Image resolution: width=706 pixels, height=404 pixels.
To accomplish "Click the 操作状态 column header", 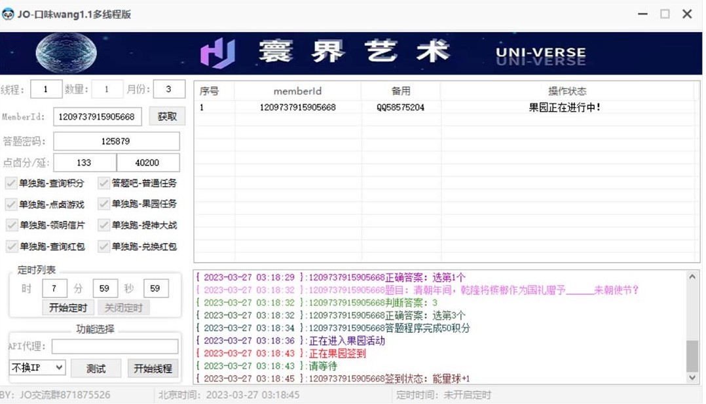I will (567, 92).
